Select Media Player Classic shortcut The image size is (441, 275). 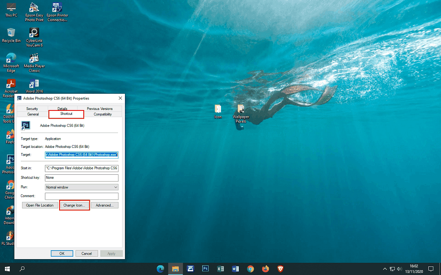click(x=34, y=63)
